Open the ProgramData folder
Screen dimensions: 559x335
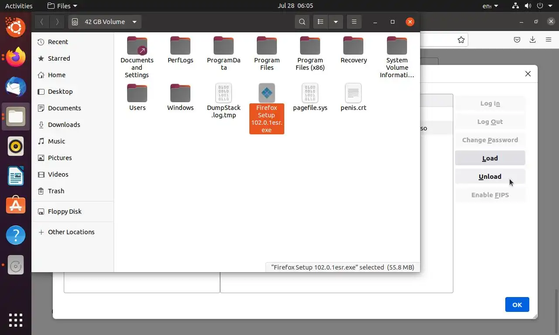pyautogui.click(x=224, y=53)
